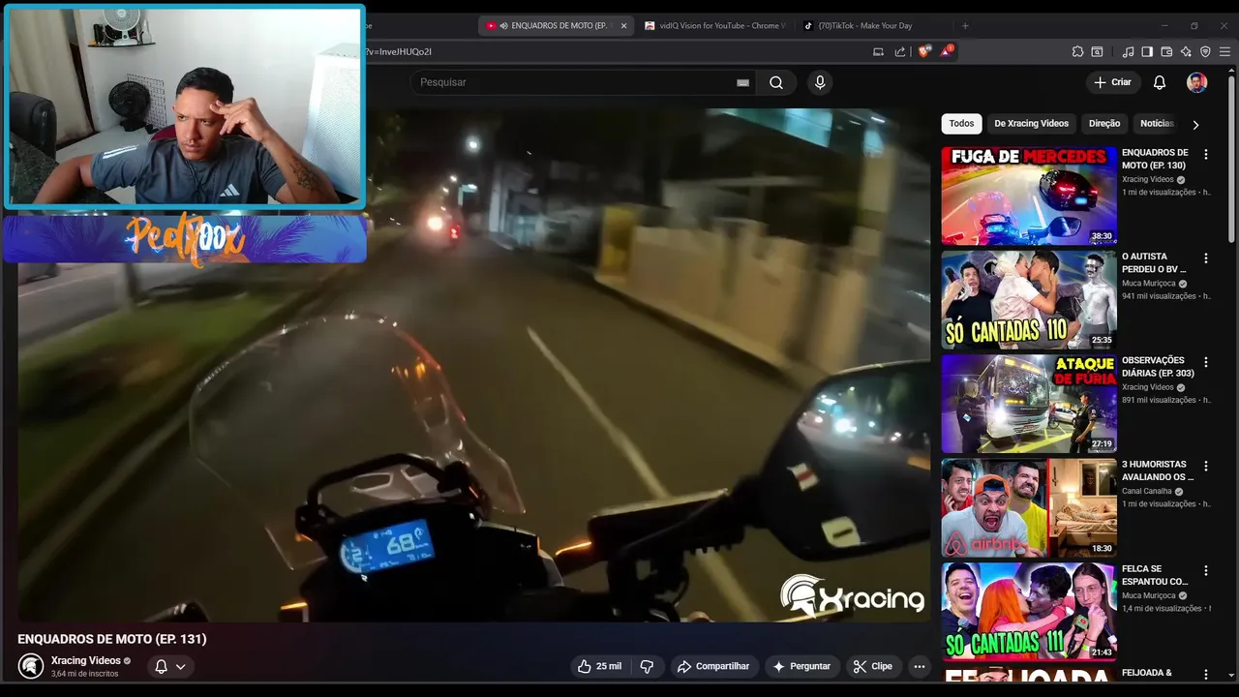Mute the ENQUADROS DE MOTO tab audio
This screenshot has width=1239, height=697.
(503, 26)
